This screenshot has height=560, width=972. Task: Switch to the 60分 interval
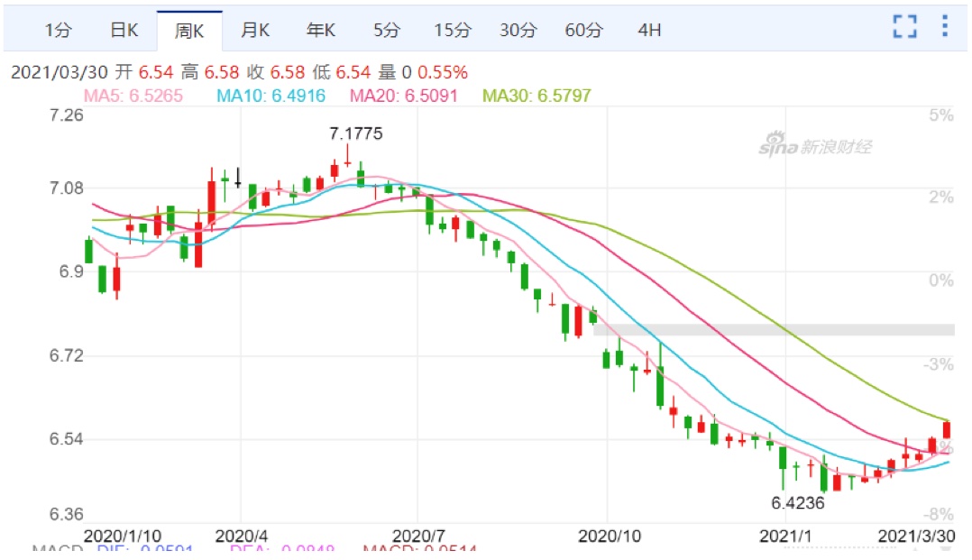(583, 31)
